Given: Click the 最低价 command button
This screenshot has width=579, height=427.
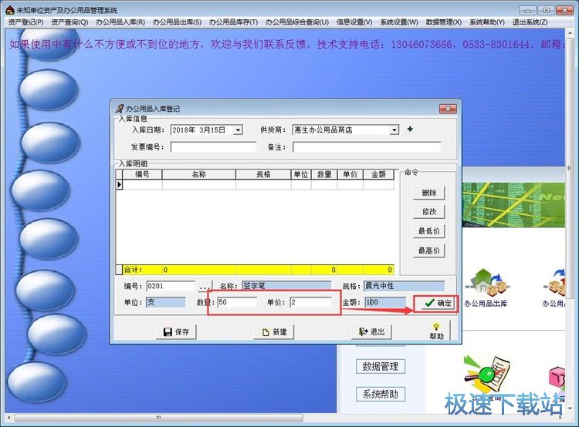Looking at the screenshot, I should pos(429,231).
